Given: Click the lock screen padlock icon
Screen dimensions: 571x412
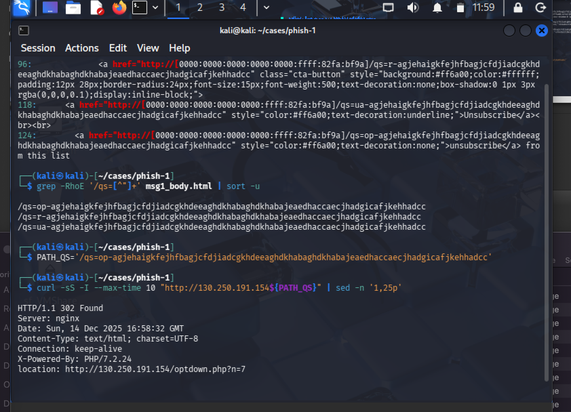Looking at the screenshot, I should point(518,7).
